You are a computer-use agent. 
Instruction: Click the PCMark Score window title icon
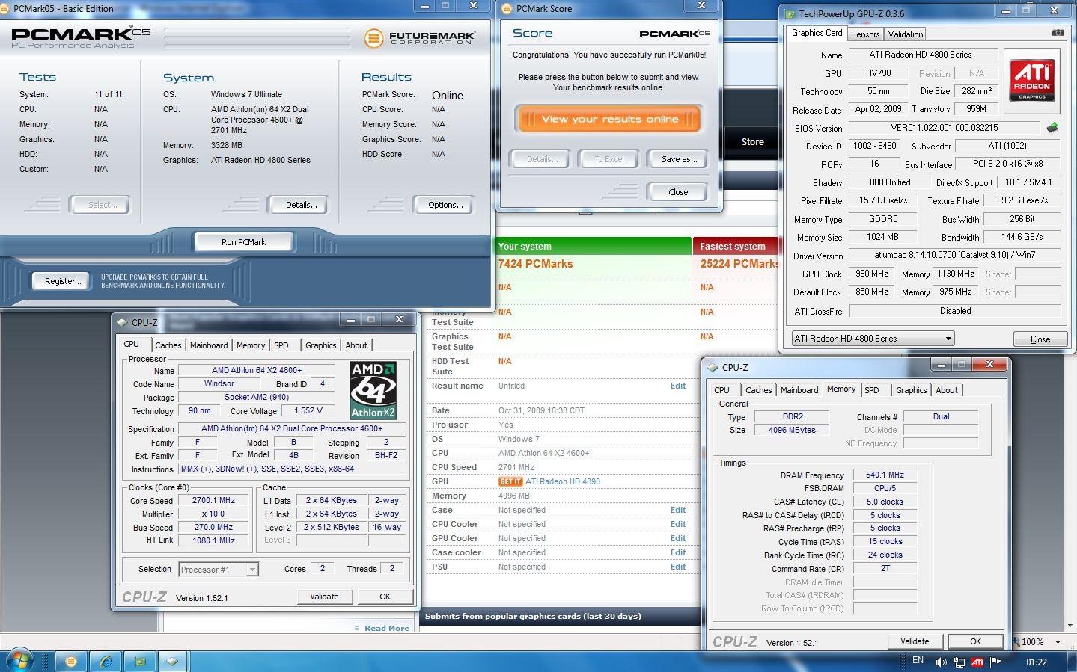pos(507,9)
